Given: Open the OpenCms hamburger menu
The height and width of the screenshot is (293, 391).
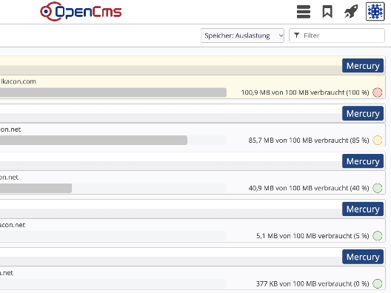Looking at the screenshot, I should coord(304,12).
